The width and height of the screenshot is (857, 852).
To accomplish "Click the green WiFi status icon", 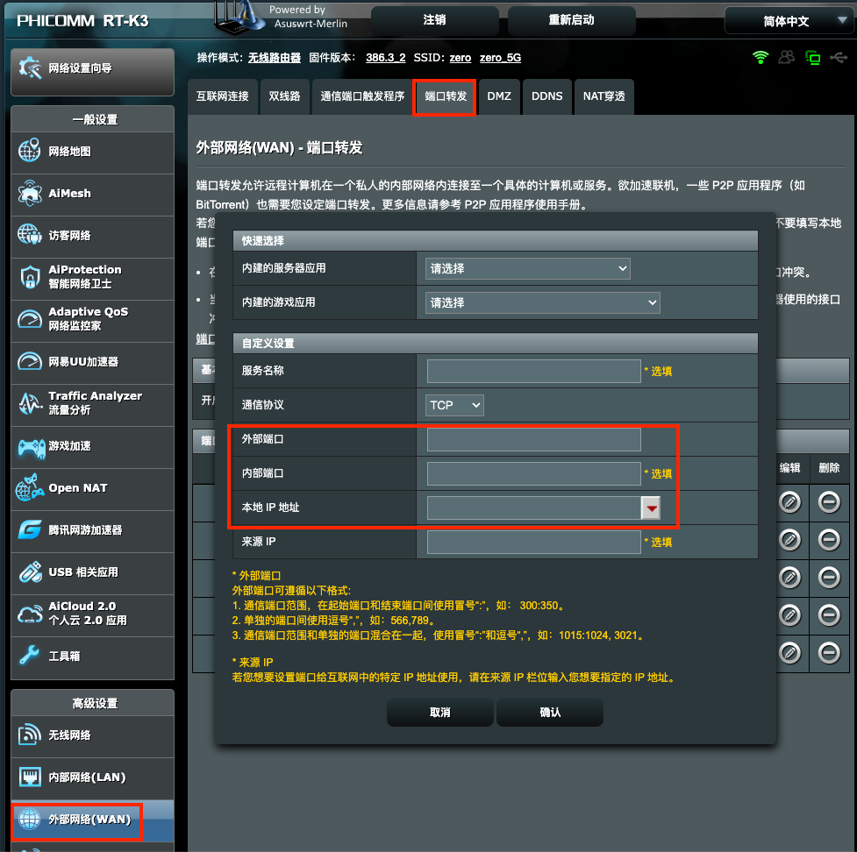I will [x=761, y=57].
